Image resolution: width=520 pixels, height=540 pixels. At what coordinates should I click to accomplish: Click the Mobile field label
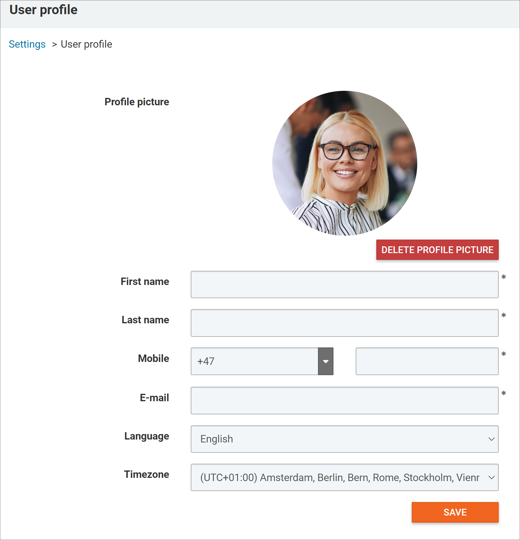coord(153,358)
